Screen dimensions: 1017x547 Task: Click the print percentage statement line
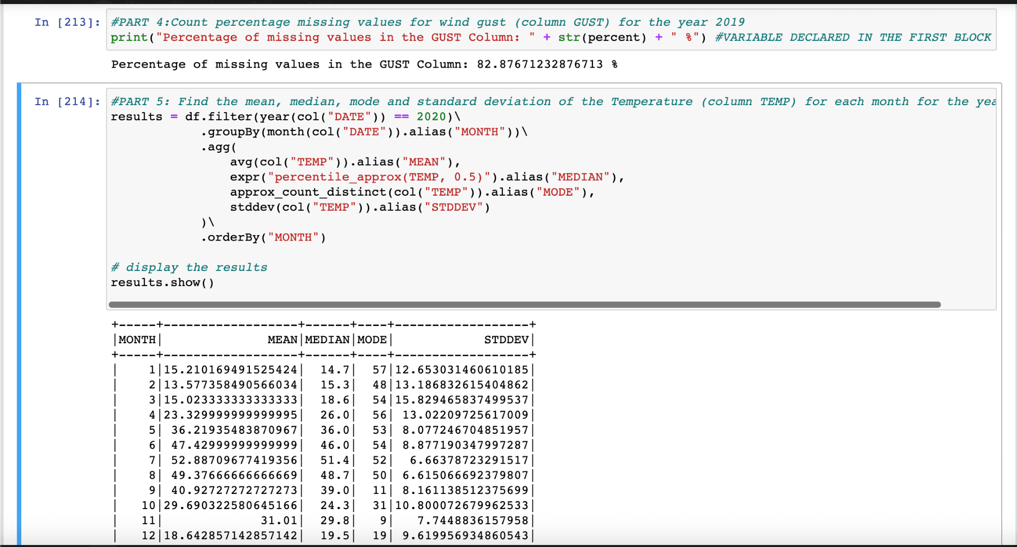(551, 37)
